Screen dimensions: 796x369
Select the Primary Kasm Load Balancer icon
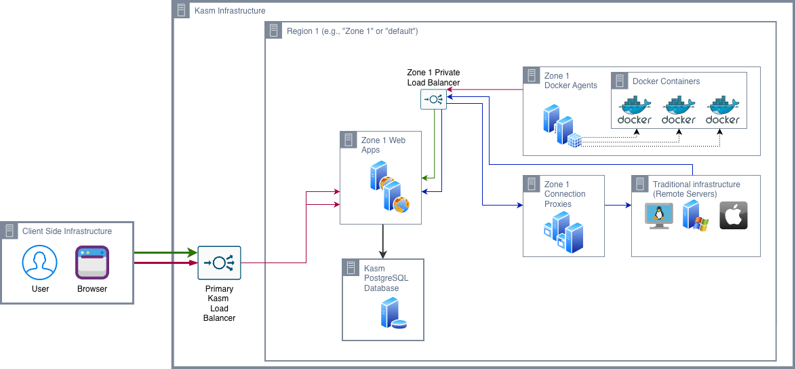tap(219, 263)
